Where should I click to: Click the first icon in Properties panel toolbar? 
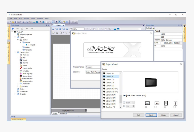click(x=147, y=28)
